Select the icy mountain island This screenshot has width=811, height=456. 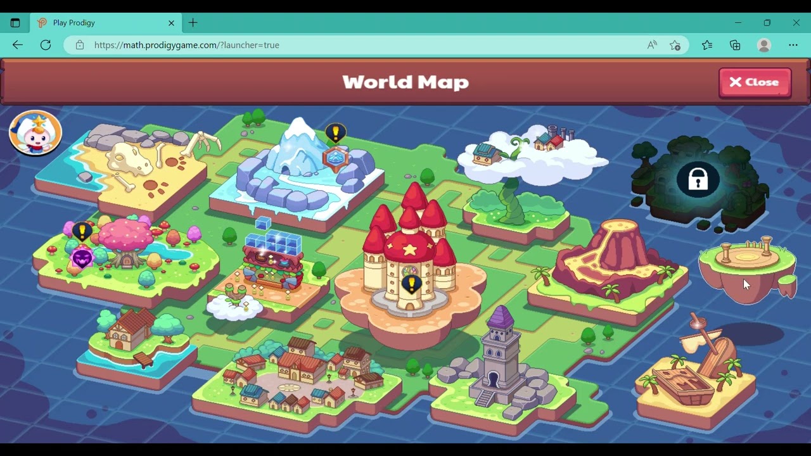coord(298,174)
